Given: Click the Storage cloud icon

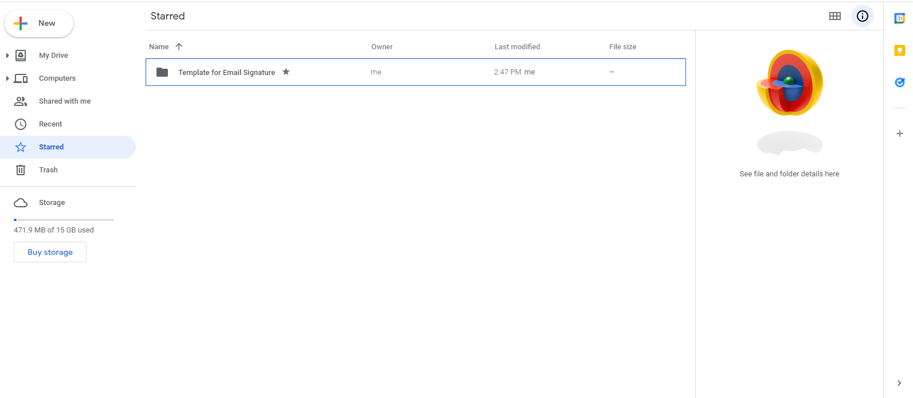Looking at the screenshot, I should (21, 203).
